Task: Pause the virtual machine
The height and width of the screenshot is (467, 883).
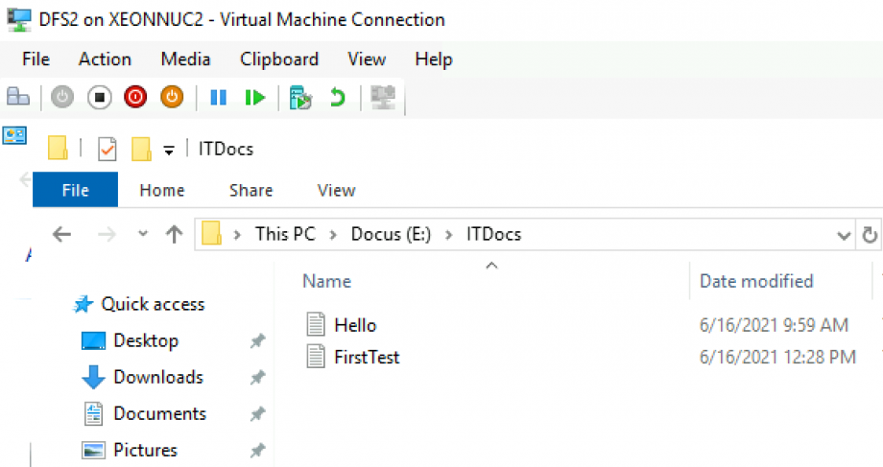Action: tap(218, 97)
